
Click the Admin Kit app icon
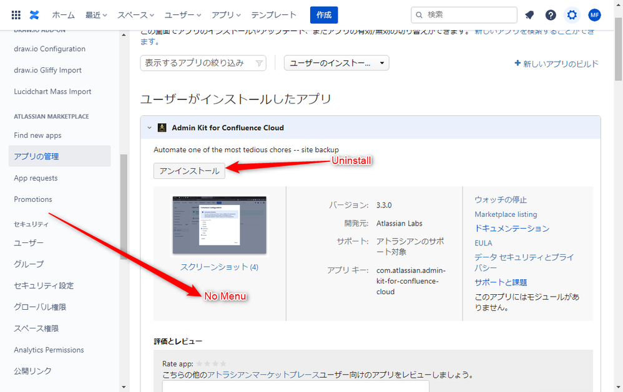coord(162,127)
